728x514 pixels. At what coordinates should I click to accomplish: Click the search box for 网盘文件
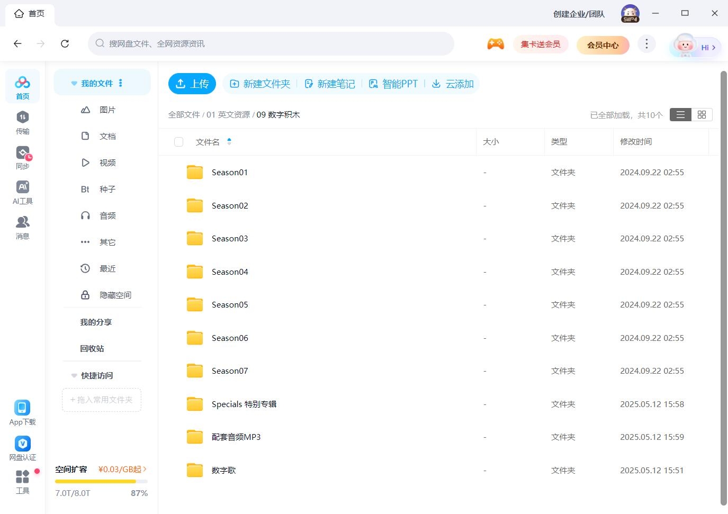(x=271, y=43)
